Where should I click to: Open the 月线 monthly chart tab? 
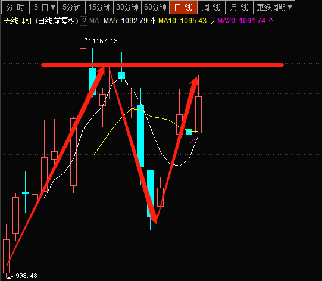239,7
